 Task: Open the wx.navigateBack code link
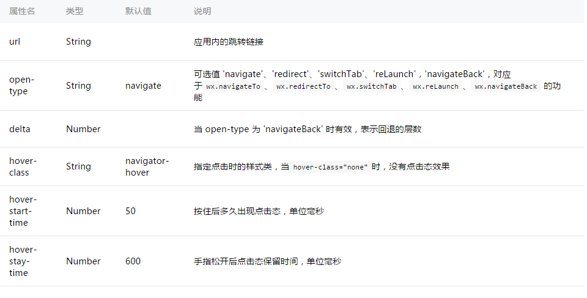pyautogui.click(x=506, y=87)
